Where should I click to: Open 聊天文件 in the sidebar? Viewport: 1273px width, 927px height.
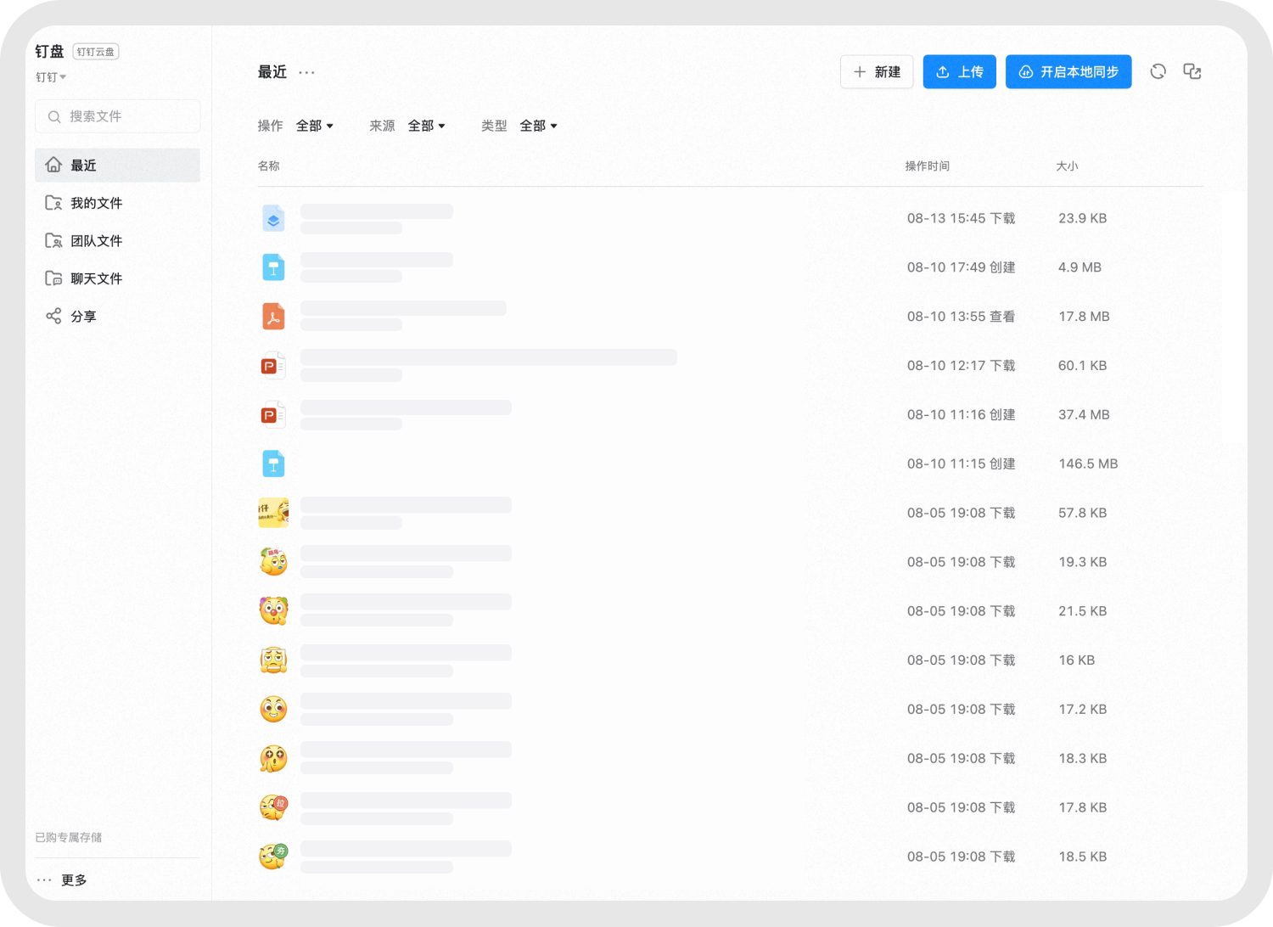117,278
